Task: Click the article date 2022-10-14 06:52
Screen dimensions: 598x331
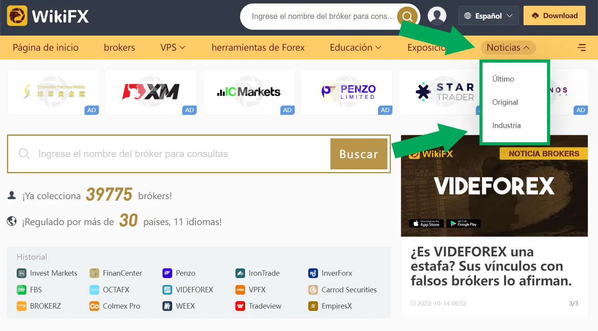Action: tap(439, 304)
